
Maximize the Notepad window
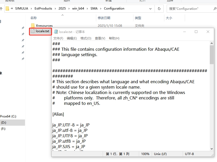196,32
